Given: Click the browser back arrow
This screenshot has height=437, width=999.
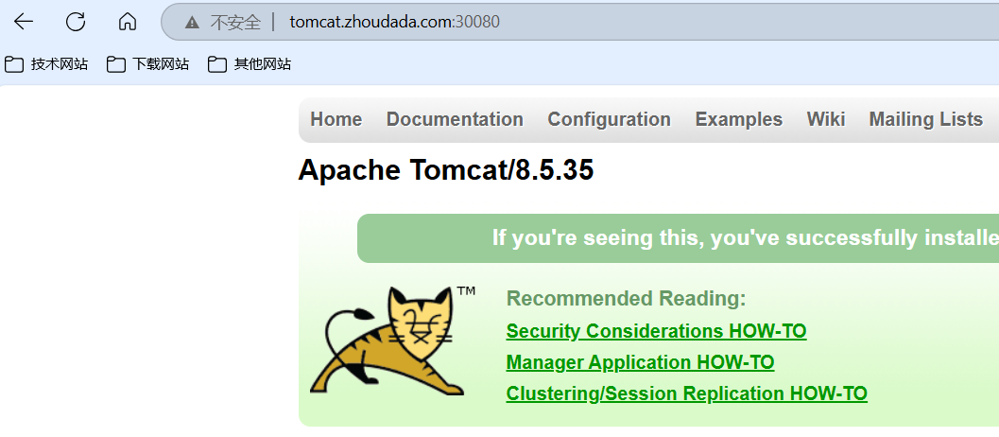Looking at the screenshot, I should click(24, 22).
